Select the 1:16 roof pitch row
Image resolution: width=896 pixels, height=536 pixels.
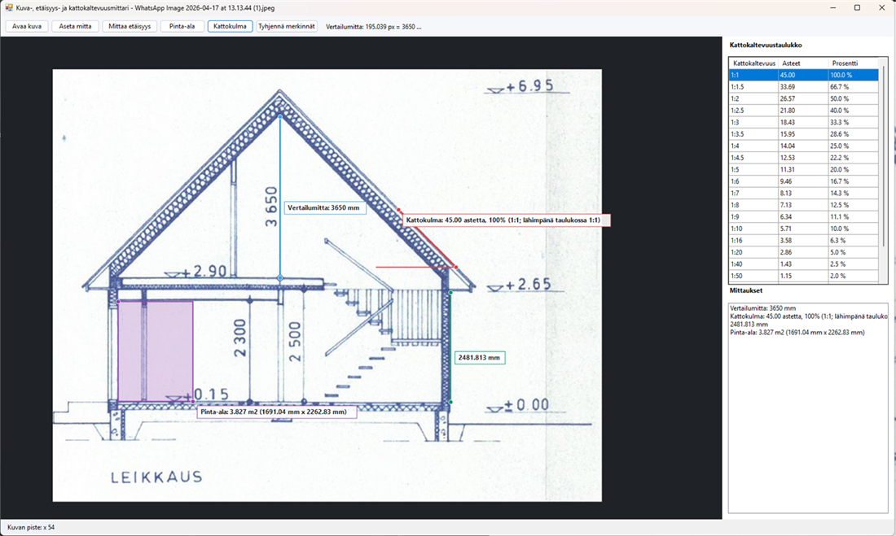(804, 240)
